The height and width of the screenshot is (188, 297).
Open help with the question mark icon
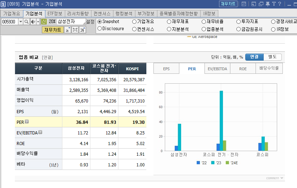280,4
